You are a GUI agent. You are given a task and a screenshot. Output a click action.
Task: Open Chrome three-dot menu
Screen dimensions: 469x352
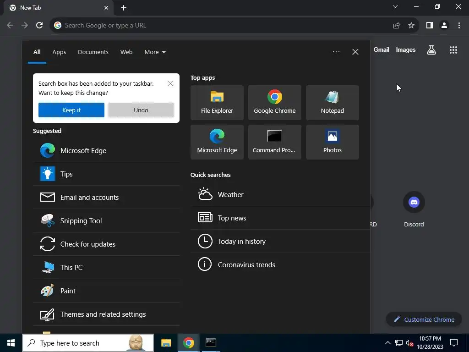(x=459, y=26)
